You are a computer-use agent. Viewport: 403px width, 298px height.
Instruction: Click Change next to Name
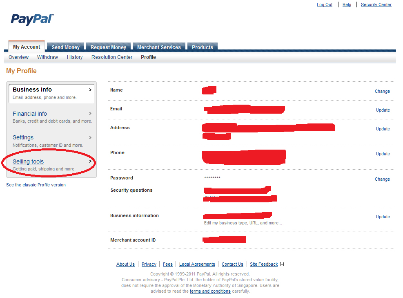click(382, 92)
